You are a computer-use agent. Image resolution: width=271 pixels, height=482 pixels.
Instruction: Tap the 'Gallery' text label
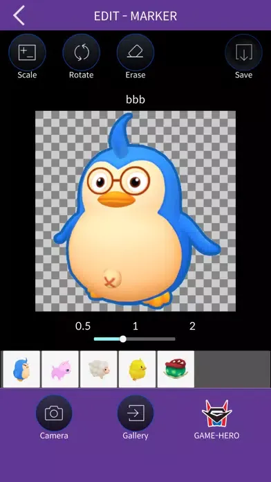pos(135,436)
